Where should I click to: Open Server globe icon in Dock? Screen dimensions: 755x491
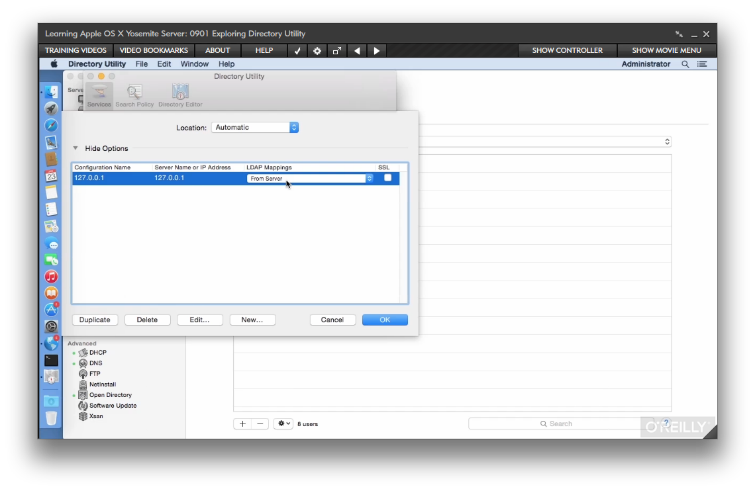pyautogui.click(x=51, y=343)
